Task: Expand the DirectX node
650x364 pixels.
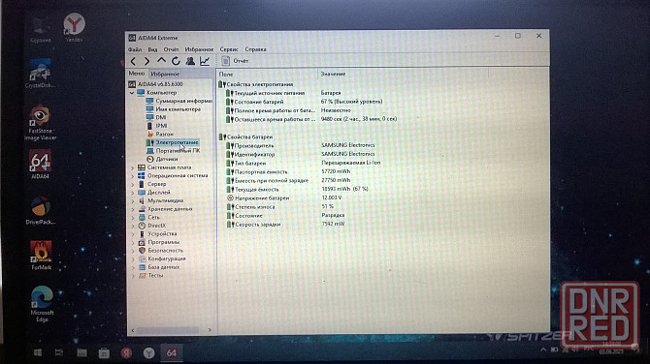Action: tap(133, 226)
